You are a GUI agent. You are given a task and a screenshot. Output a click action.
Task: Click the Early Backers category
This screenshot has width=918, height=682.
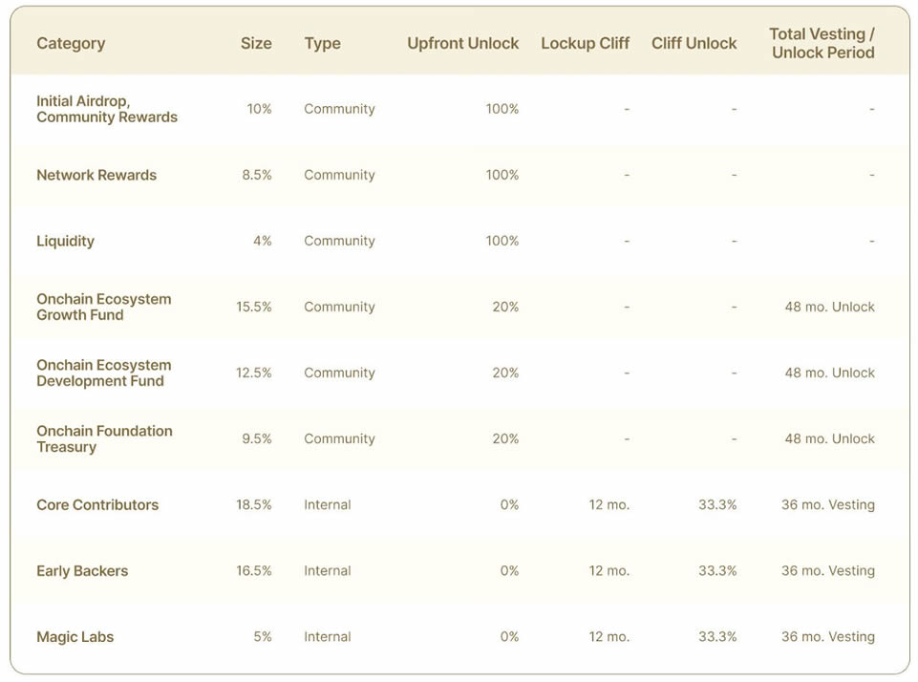pyautogui.click(x=82, y=571)
